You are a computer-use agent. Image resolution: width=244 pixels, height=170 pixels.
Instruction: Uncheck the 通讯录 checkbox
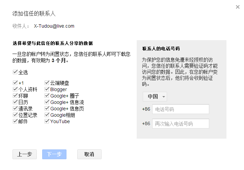15,109
